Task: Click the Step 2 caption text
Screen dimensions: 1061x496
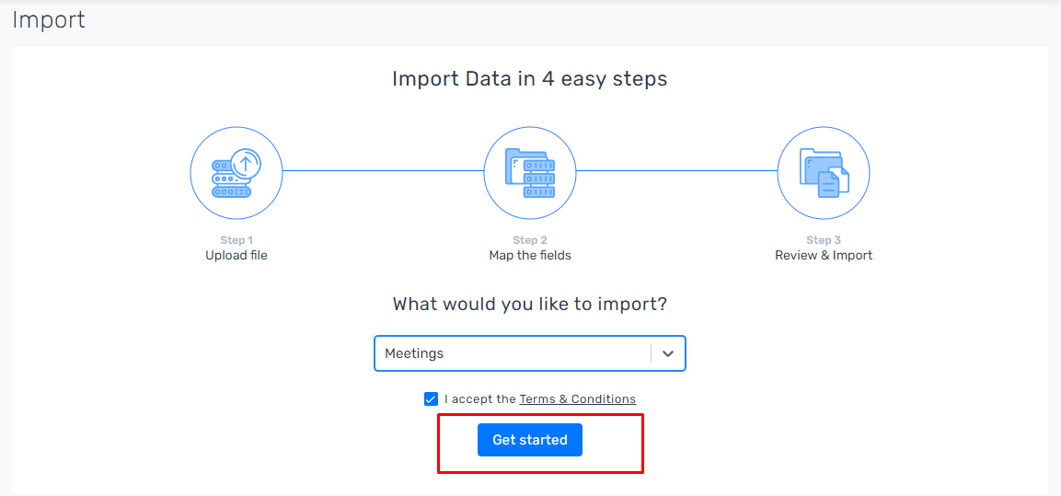Action: pos(530,240)
